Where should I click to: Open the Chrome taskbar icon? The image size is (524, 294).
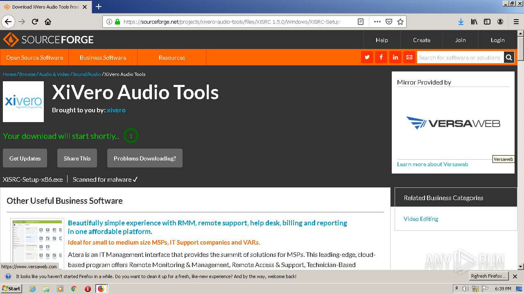coord(74,289)
